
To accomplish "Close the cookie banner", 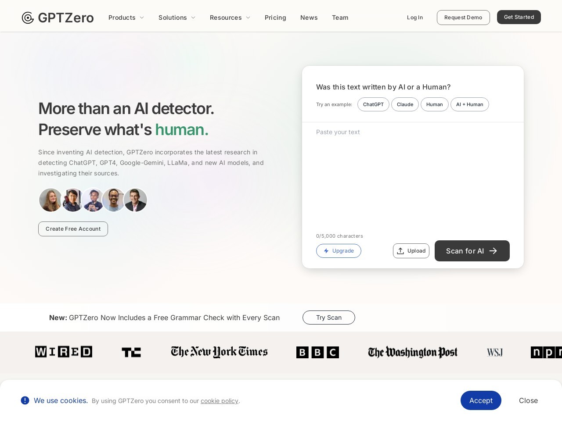I will tap(528, 400).
